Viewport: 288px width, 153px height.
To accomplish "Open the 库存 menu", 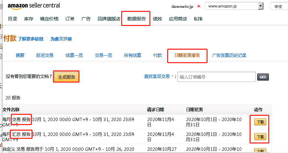I will point(29,19).
